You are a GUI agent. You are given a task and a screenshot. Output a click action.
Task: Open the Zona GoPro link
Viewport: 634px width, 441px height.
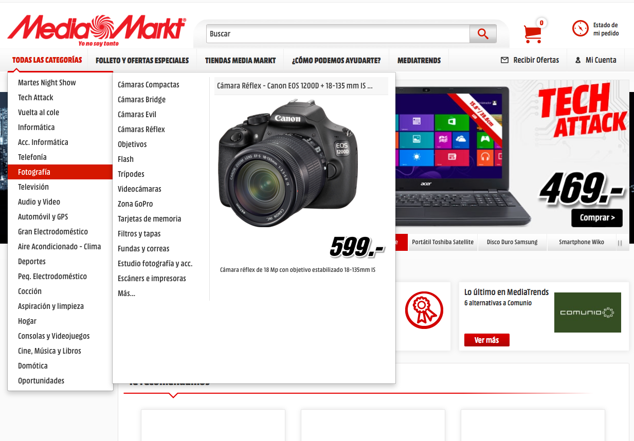point(135,204)
